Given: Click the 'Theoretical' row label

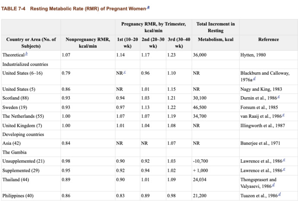Looking at the screenshot, I should point(13,55).
